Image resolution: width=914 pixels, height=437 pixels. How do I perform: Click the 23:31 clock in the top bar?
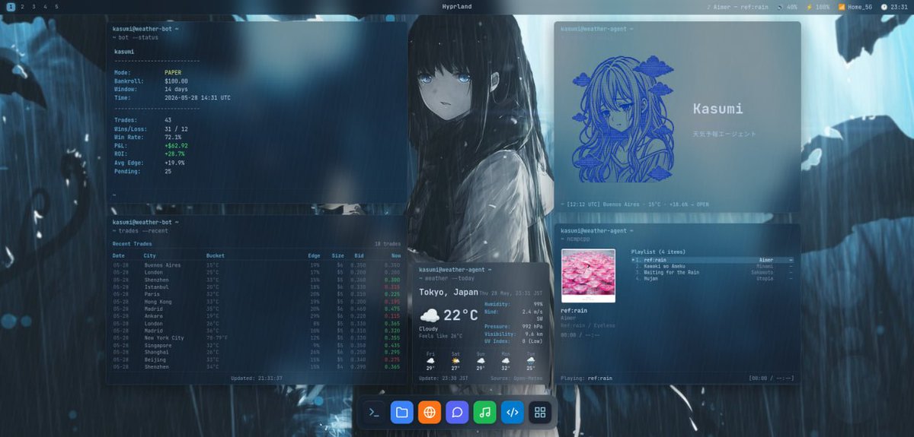894,7
